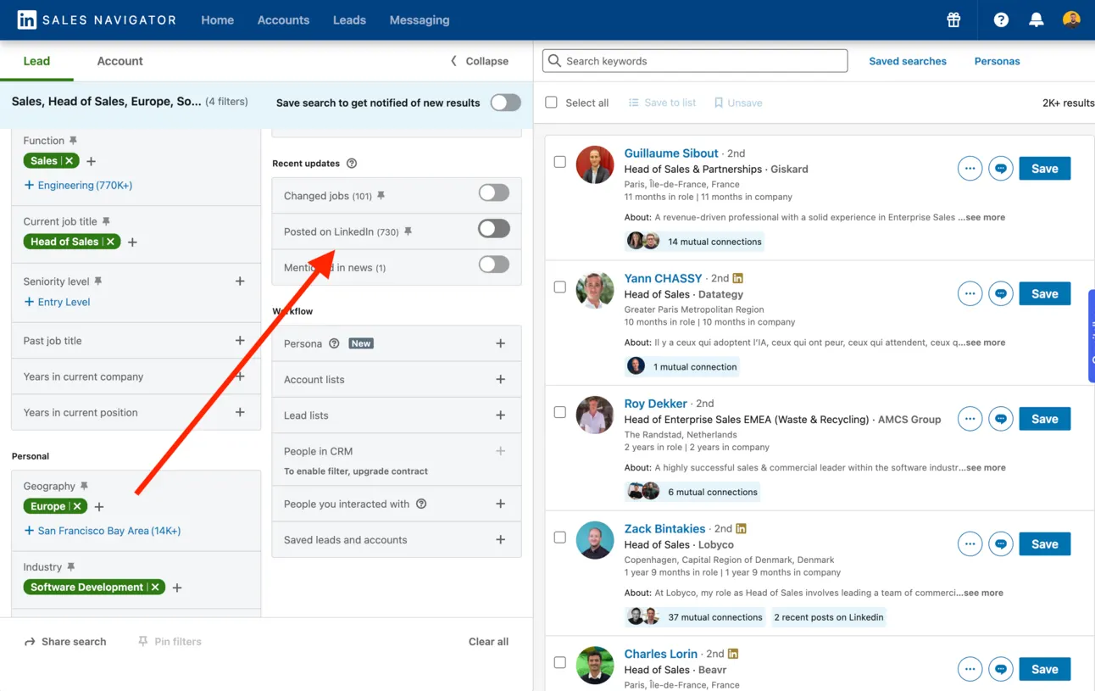The height and width of the screenshot is (691, 1095).
Task: Click People you interacted with help icon
Action: [x=421, y=504]
